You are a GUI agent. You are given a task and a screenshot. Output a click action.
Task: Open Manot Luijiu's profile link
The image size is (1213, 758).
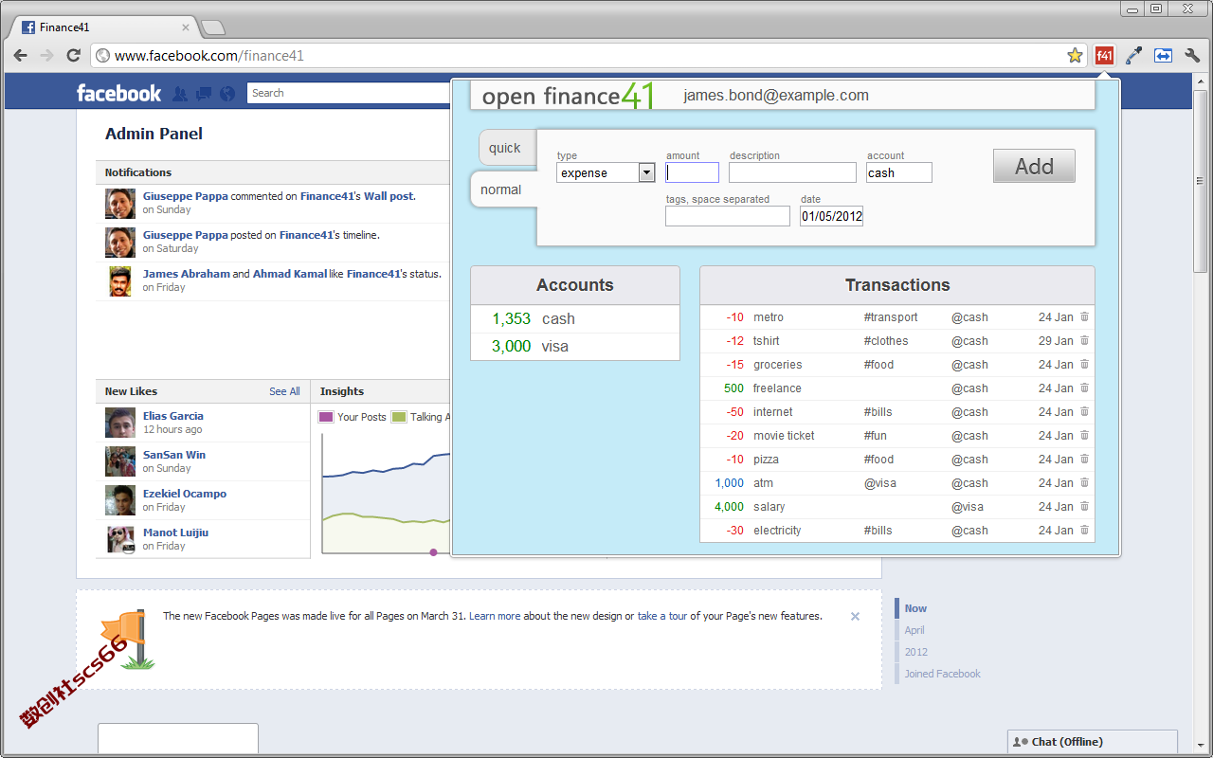tap(175, 532)
